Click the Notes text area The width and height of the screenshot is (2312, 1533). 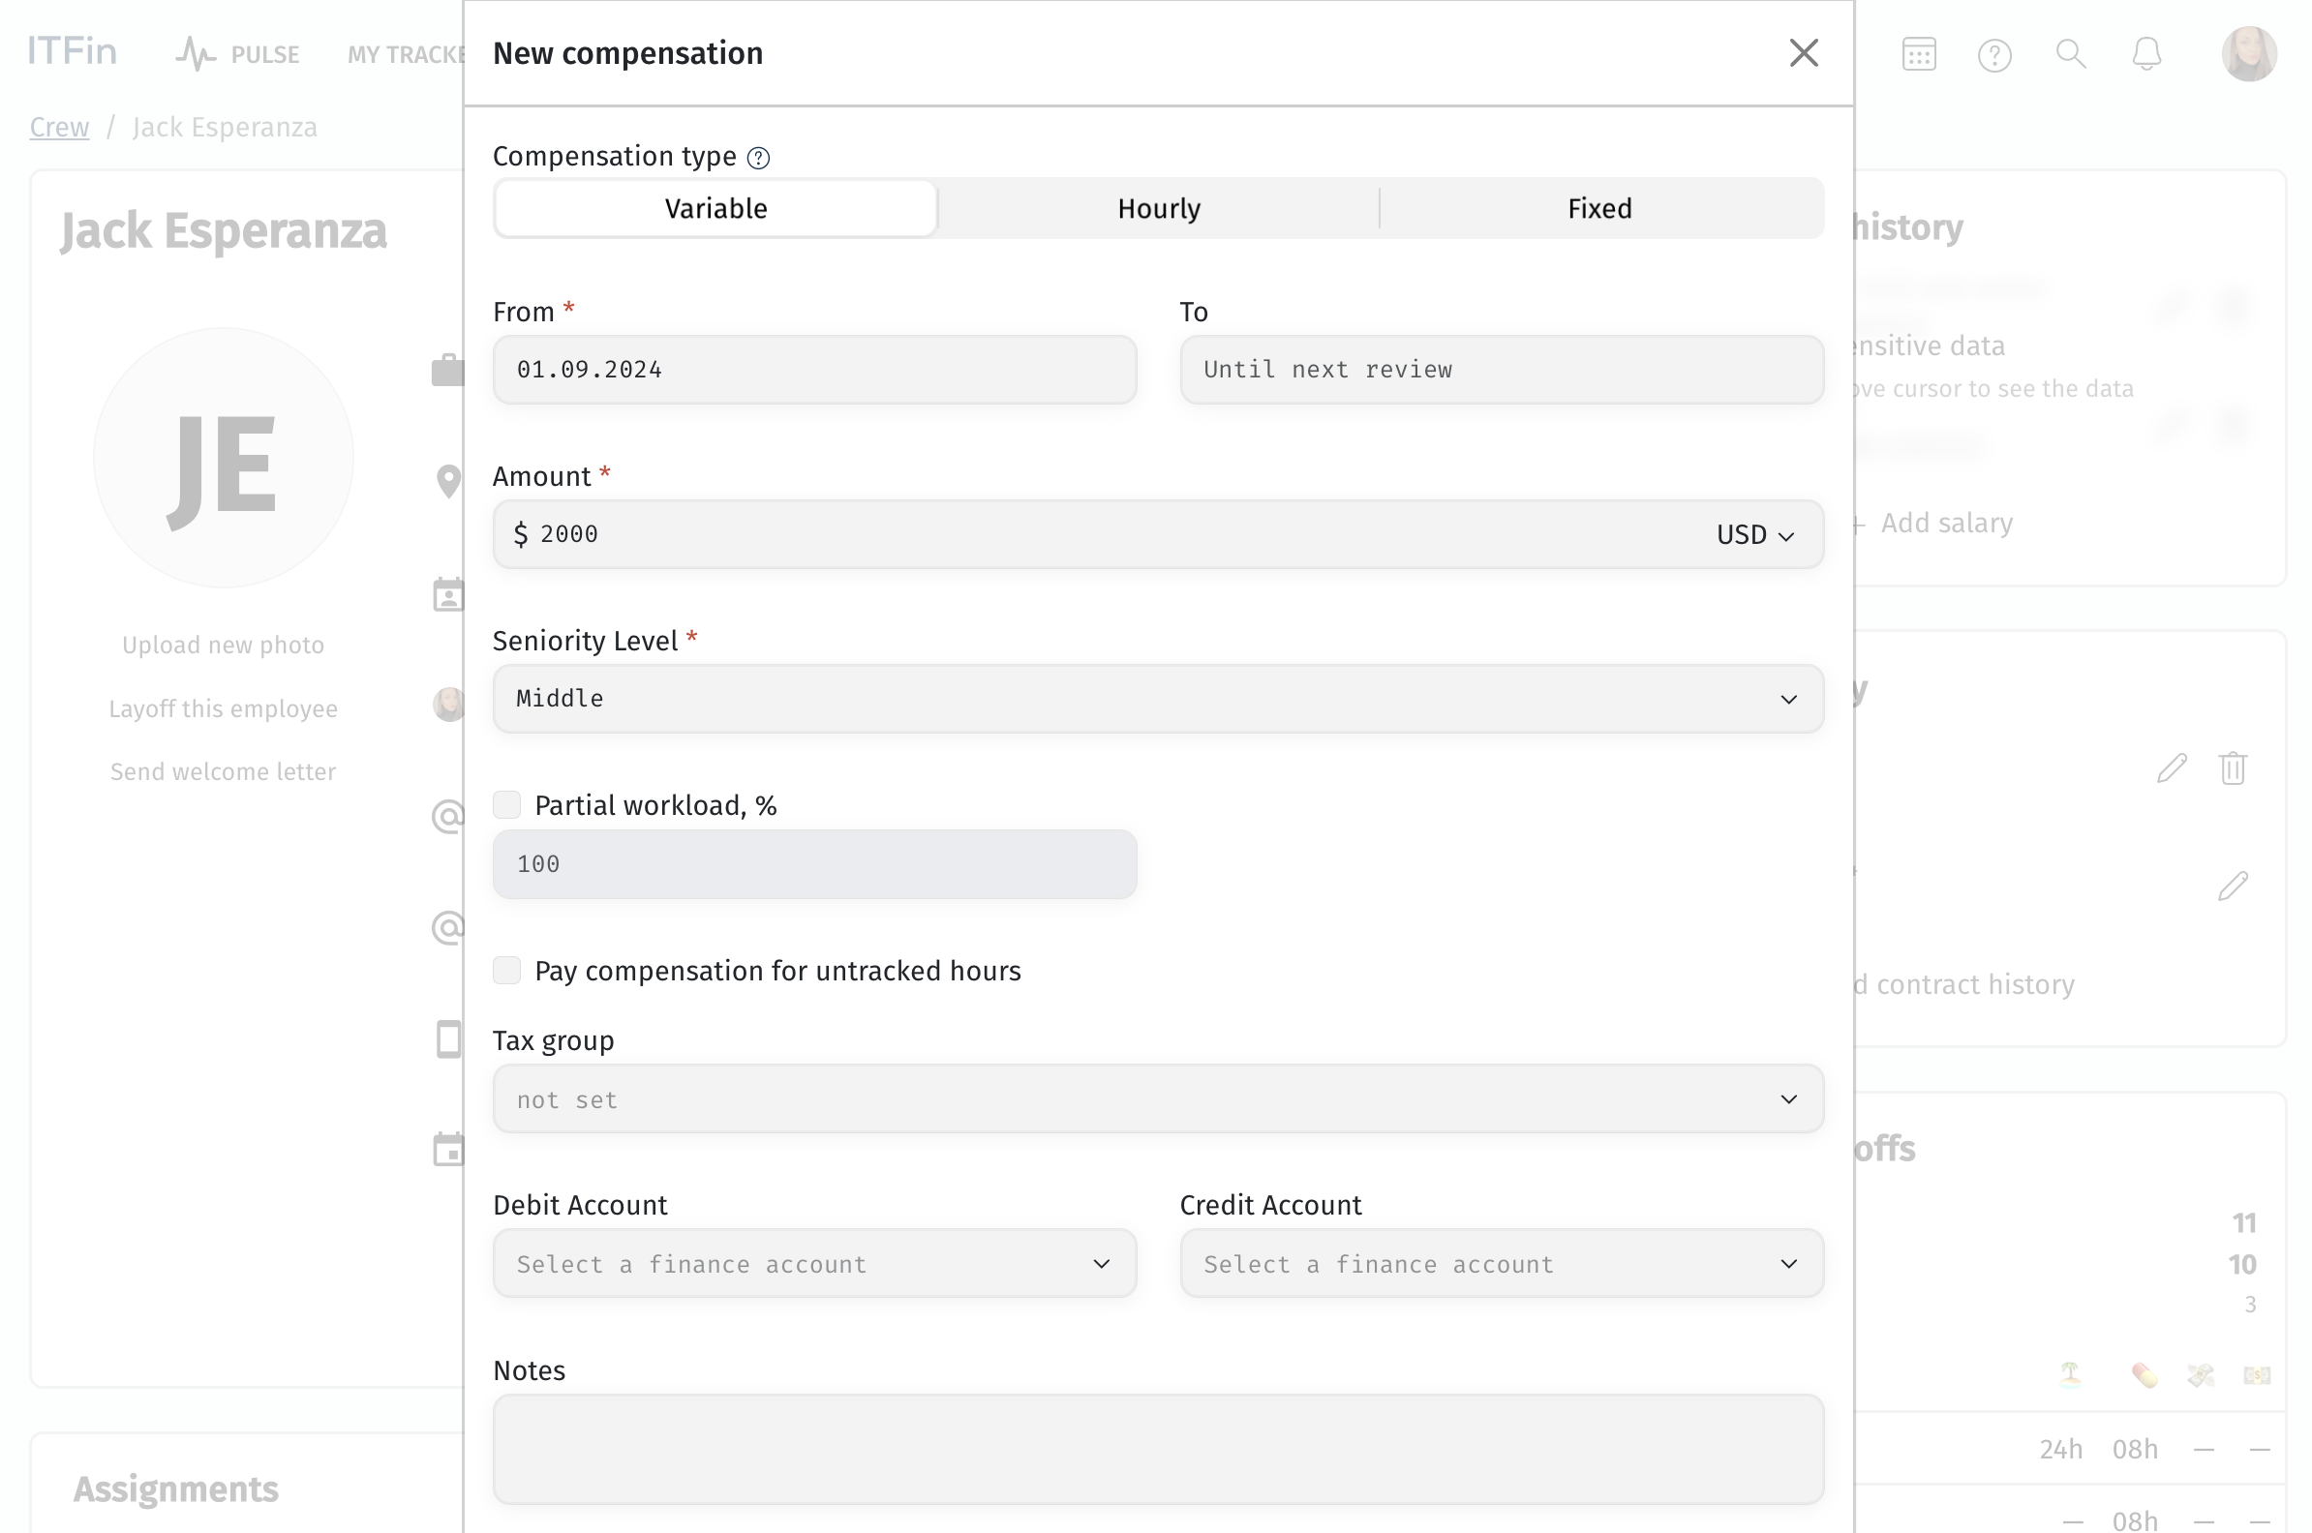1158,1449
